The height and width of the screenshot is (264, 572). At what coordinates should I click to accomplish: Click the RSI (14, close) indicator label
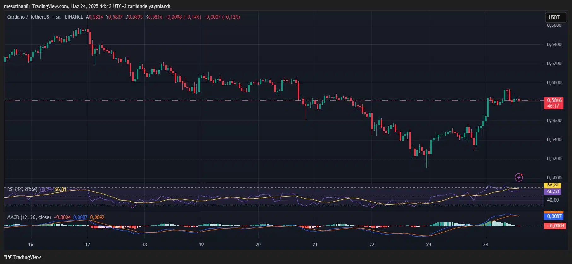tap(22, 189)
